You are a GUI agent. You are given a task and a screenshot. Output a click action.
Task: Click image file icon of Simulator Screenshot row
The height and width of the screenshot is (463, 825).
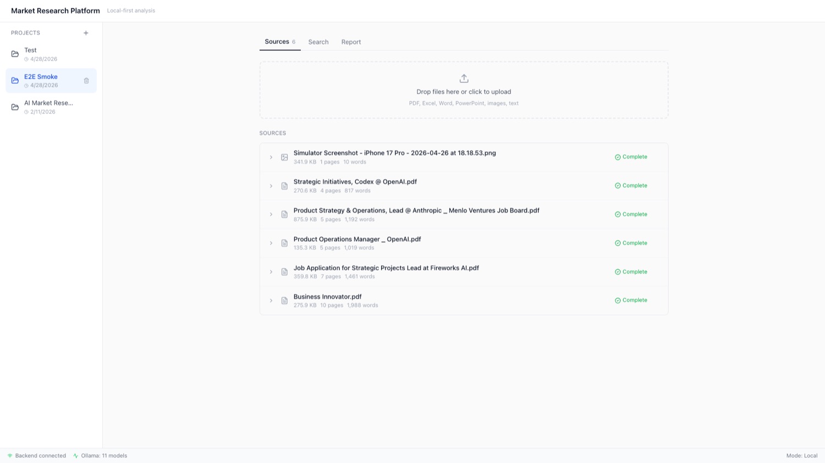(284, 157)
